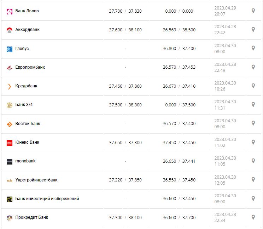Click the Юнекс Банк map pin

(253, 142)
